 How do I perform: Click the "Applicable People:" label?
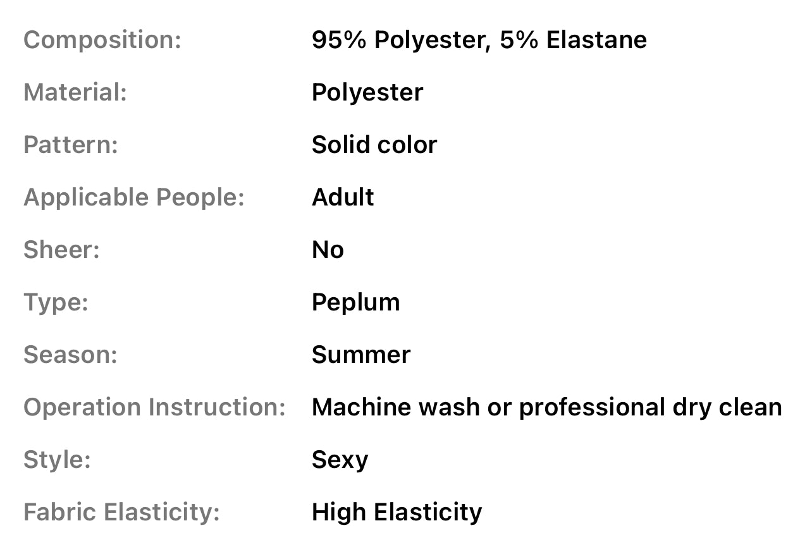(134, 197)
